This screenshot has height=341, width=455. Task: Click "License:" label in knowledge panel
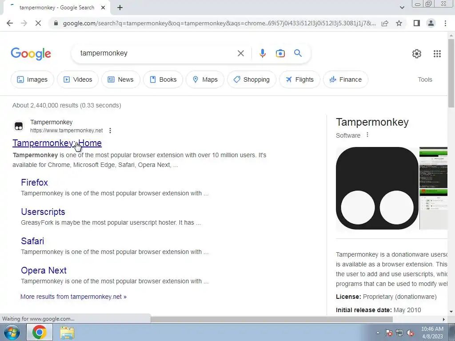348,297
